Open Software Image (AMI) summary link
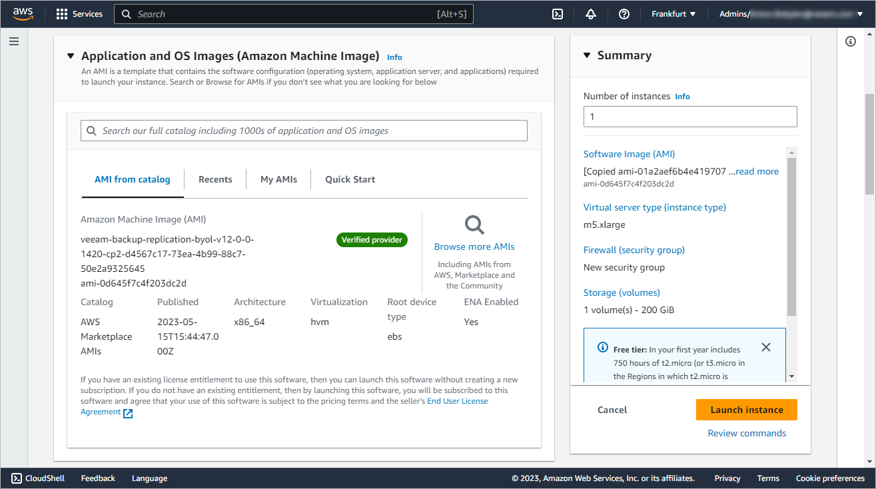Viewport: 876px width, 489px height. (629, 154)
